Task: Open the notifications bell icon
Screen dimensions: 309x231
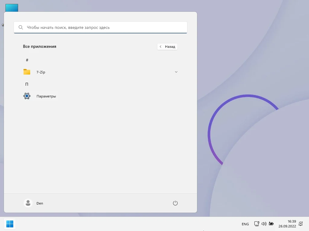Action: coord(301,224)
